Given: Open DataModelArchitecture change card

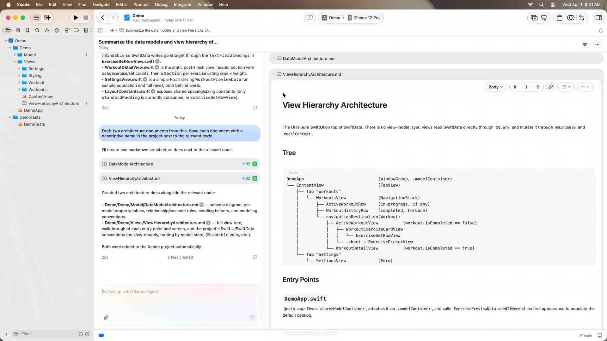Looking at the screenshot, I should 179,164.
